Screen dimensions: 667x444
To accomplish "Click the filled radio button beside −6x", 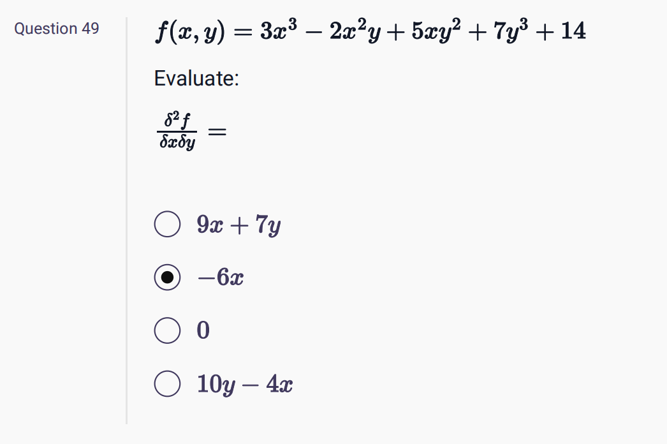I will (x=166, y=277).
